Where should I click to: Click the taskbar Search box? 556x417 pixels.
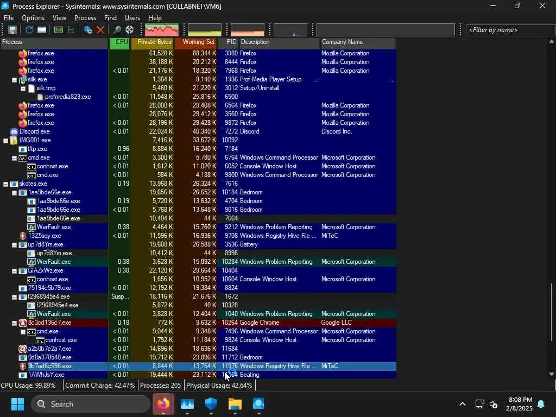[91, 404]
